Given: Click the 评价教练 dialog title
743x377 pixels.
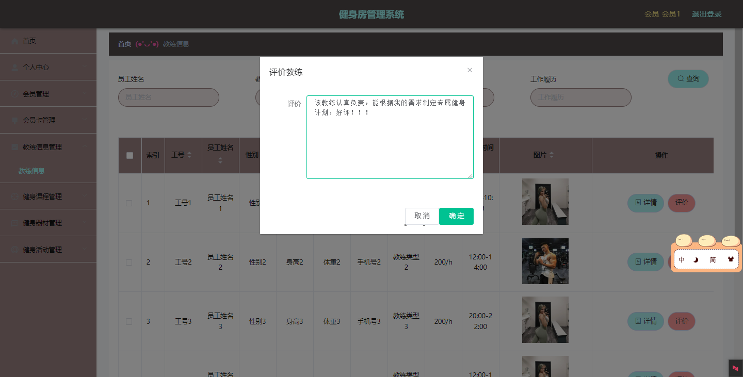Looking at the screenshot, I should click(x=286, y=72).
